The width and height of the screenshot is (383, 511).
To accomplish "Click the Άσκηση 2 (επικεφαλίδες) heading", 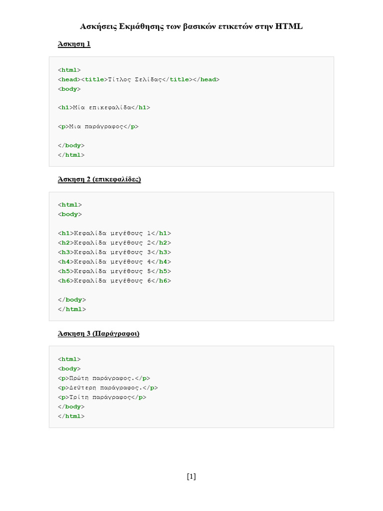I will point(99,179).
